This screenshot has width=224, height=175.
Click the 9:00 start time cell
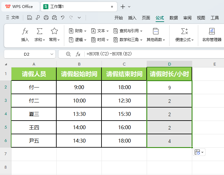coord(79,87)
